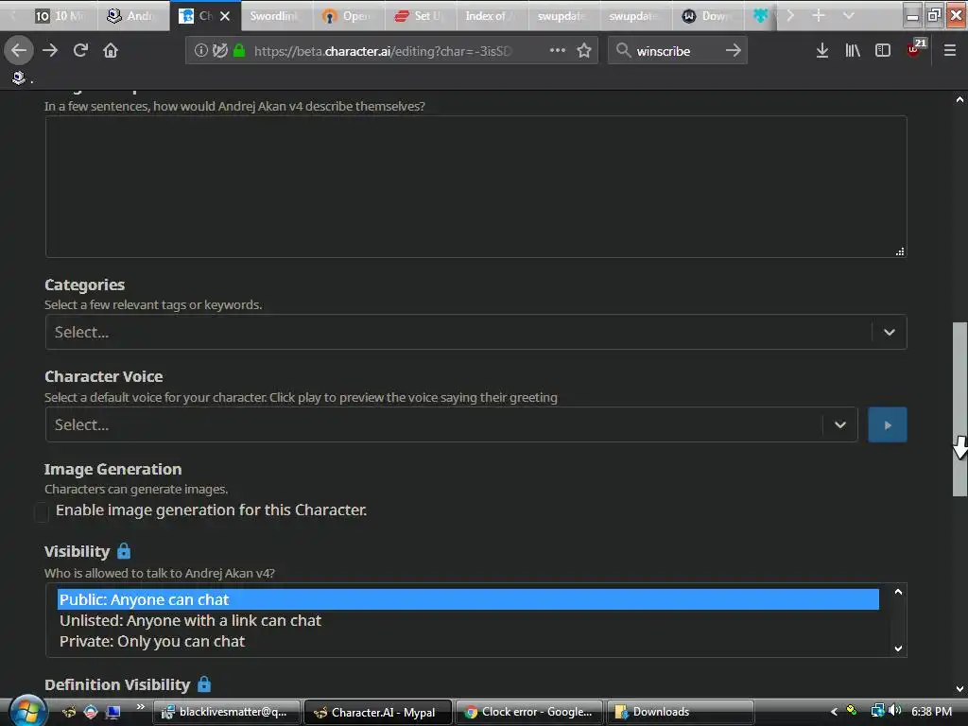Click the search box containing winscribe
This screenshot has height=726, width=968.
[676, 51]
